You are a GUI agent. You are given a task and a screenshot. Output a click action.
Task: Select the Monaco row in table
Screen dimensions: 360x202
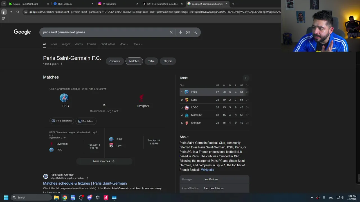pyautogui.click(x=214, y=123)
